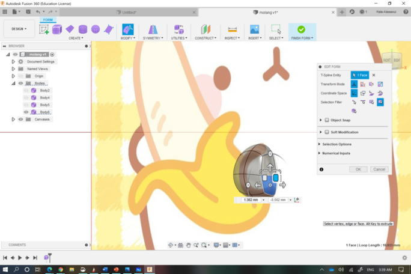Screen dimensions: 411x274
Task: Click the Utilities toolbar icon
Action: [x=179, y=29]
